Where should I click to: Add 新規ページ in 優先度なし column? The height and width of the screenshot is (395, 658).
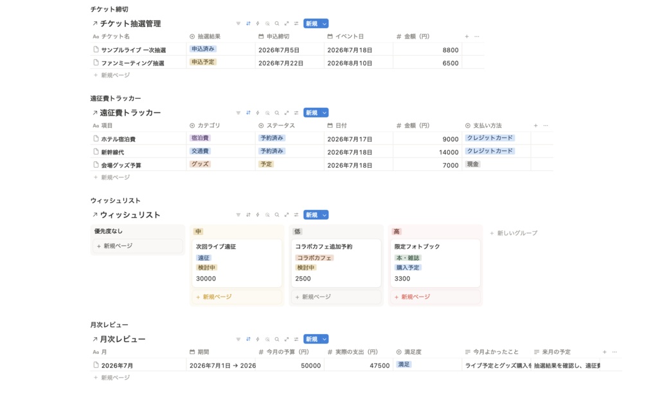coord(138,246)
